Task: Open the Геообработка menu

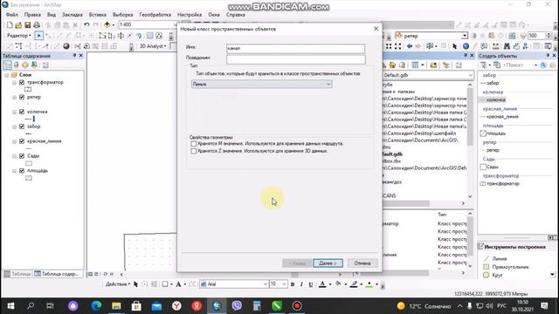Action: [x=155, y=15]
